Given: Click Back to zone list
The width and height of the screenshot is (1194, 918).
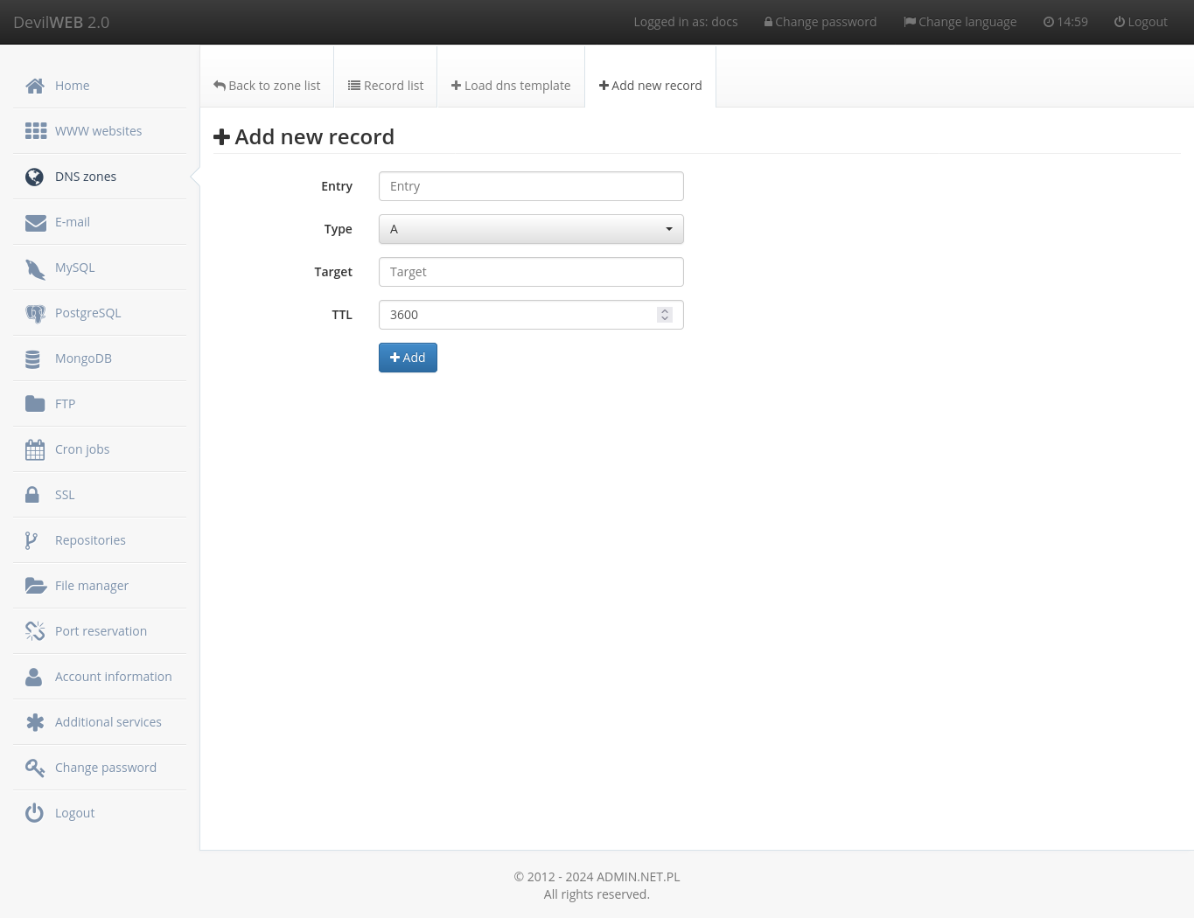Looking at the screenshot, I should coord(266,85).
